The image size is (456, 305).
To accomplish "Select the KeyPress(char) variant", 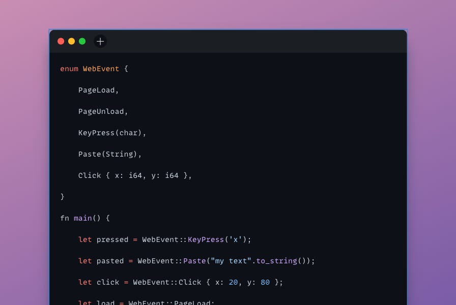I will click(x=111, y=133).
